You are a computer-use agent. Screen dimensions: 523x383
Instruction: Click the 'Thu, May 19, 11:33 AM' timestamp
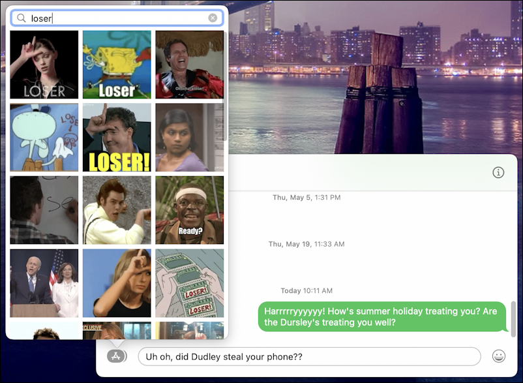coord(306,244)
